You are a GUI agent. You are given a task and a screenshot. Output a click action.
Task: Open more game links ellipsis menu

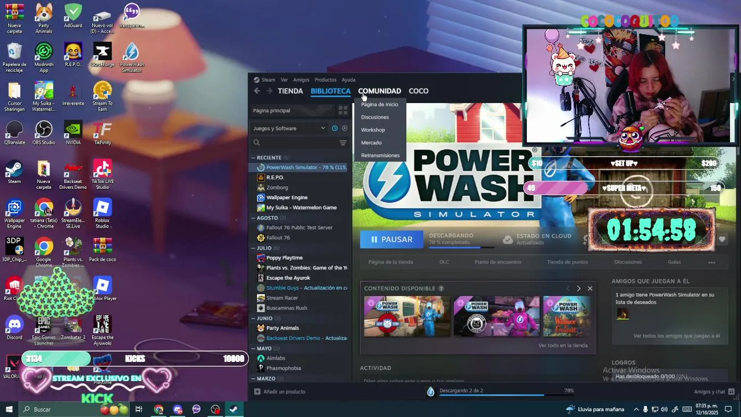click(x=711, y=262)
